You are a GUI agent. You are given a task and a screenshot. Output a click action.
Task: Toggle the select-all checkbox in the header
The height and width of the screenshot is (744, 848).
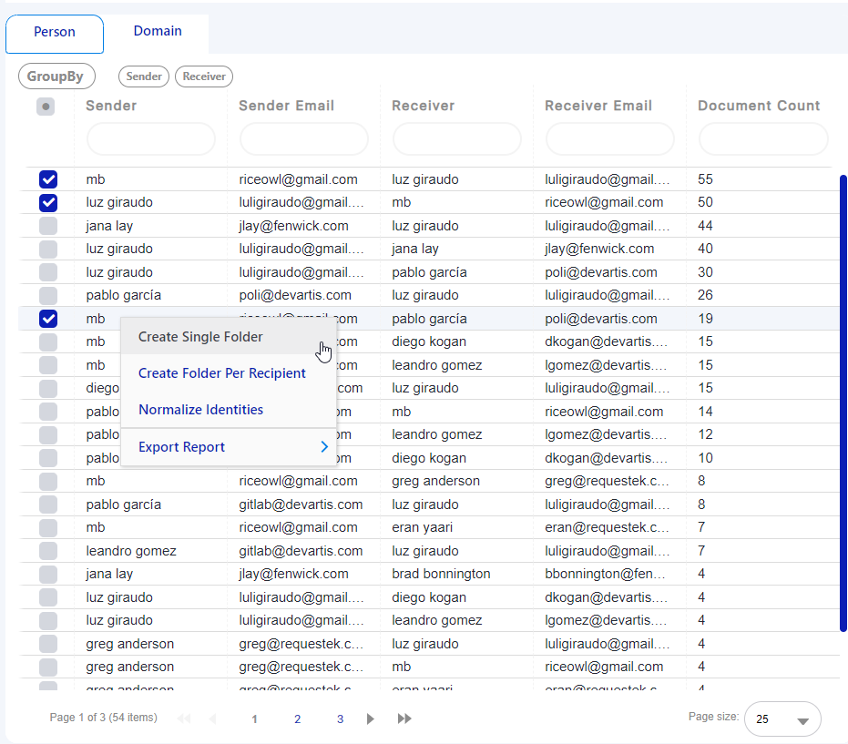[x=46, y=107]
